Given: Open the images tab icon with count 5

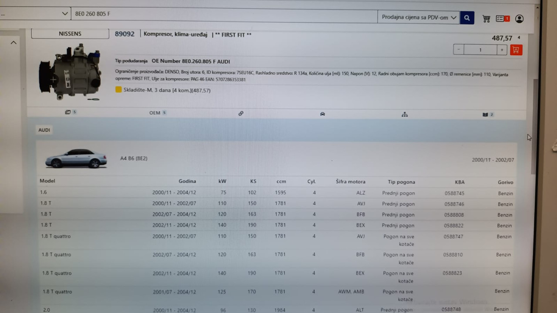Looking at the screenshot, I should [70, 112].
